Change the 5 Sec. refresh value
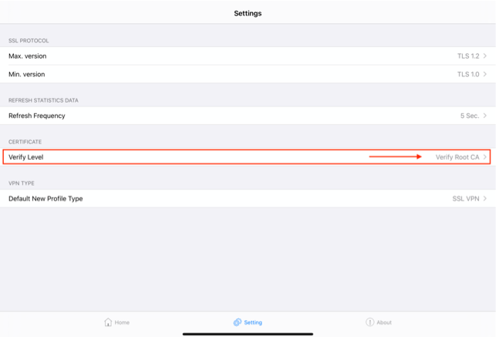Viewport: 499px width, 337px height. pos(469,116)
